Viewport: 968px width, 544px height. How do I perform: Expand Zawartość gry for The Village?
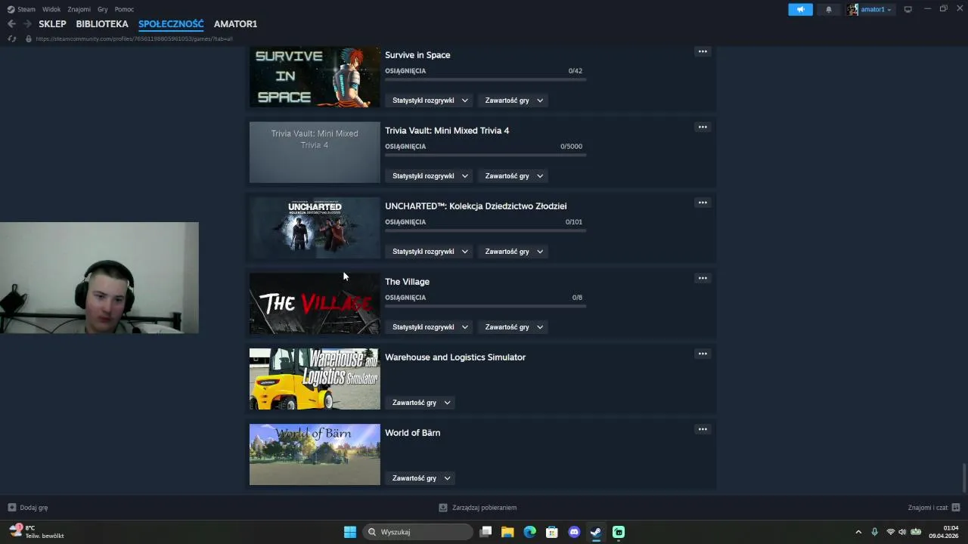pos(513,327)
